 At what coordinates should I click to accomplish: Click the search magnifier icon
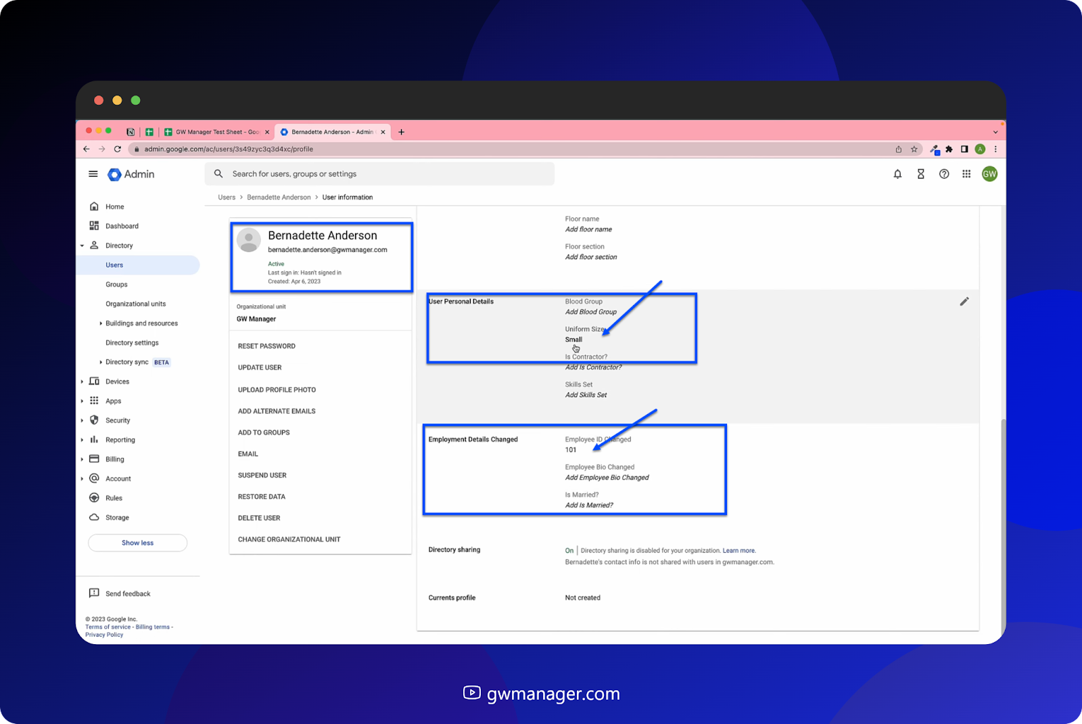click(218, 174)
